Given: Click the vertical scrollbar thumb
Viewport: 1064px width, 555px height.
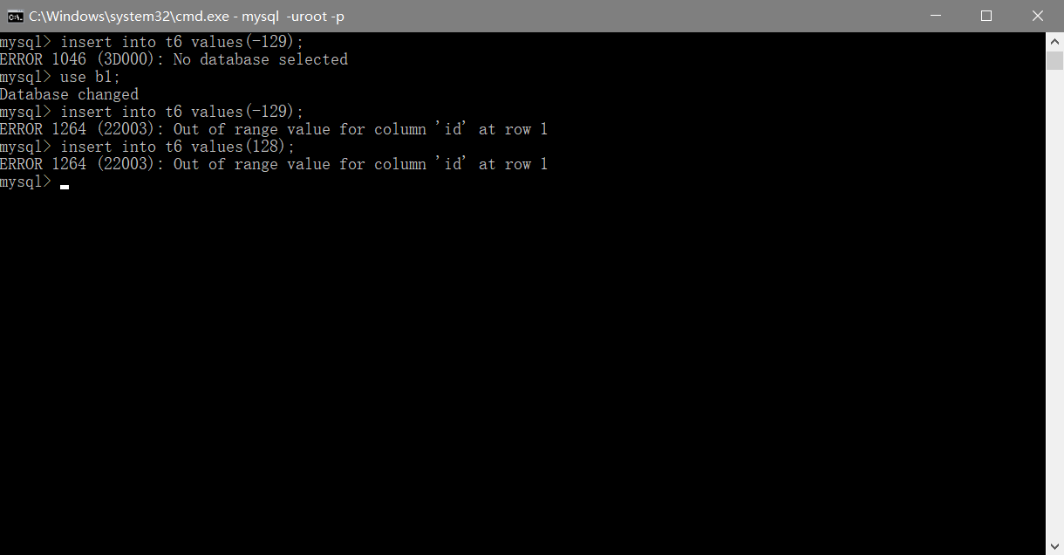Looking at the screenshot, I should tap(1054, 59).
